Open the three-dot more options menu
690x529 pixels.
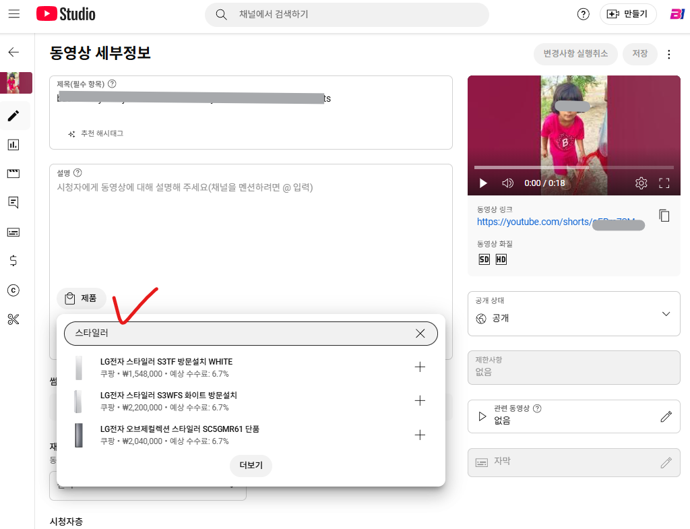point(669,54)
